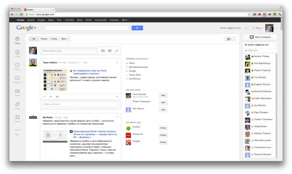Open the Chrome wrench menu
Image resolution: width=292 pixels, height=174 pixels.
pos(280,14)
